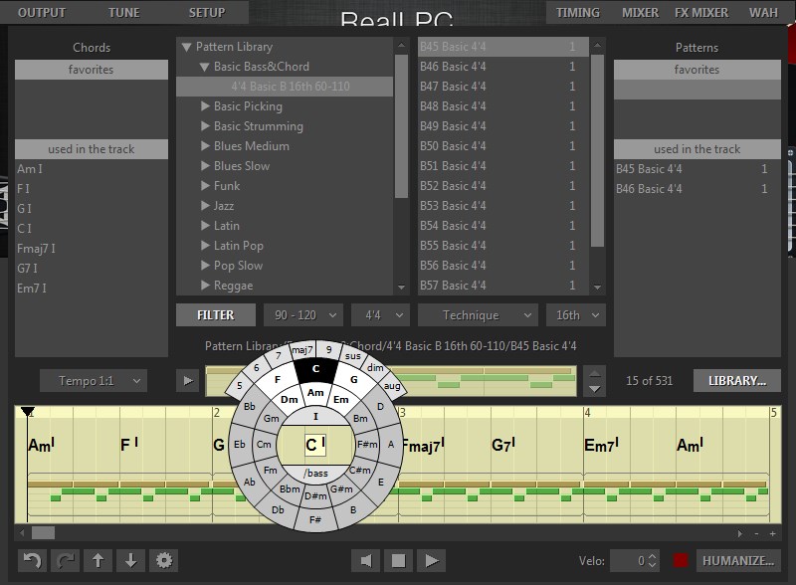Open the 16th note filter dropdown

pyautogui.click(x=576, y=315)
